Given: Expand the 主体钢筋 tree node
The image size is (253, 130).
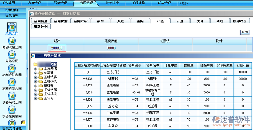Looking at the screenshot, I should tap(36, 90).
